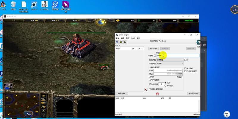
Task: Click Warcraft allies (F11) button
Action: (55, 21)
